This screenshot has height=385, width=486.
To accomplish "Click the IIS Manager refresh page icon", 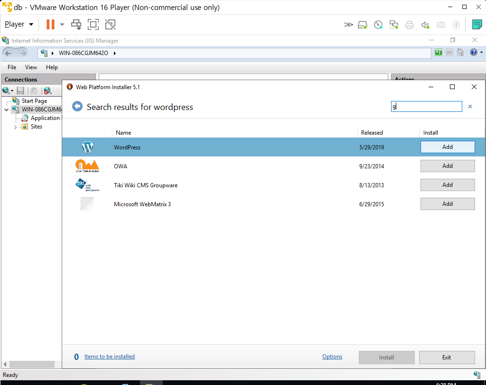I will click(x=438, y=52).
